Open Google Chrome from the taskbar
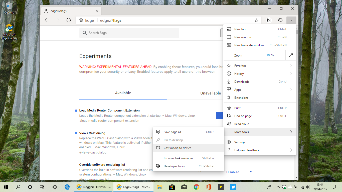The height and width of the screenshot is (192, 342). pos(196,187)
